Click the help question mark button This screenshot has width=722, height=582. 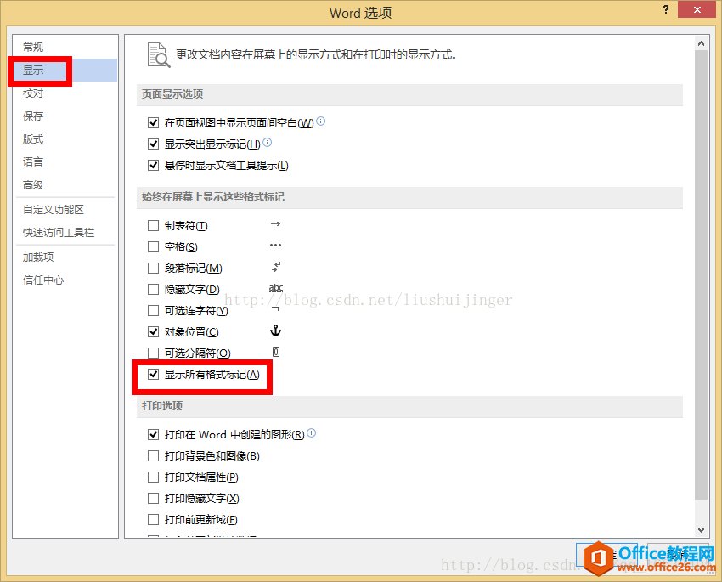[665, 9]
